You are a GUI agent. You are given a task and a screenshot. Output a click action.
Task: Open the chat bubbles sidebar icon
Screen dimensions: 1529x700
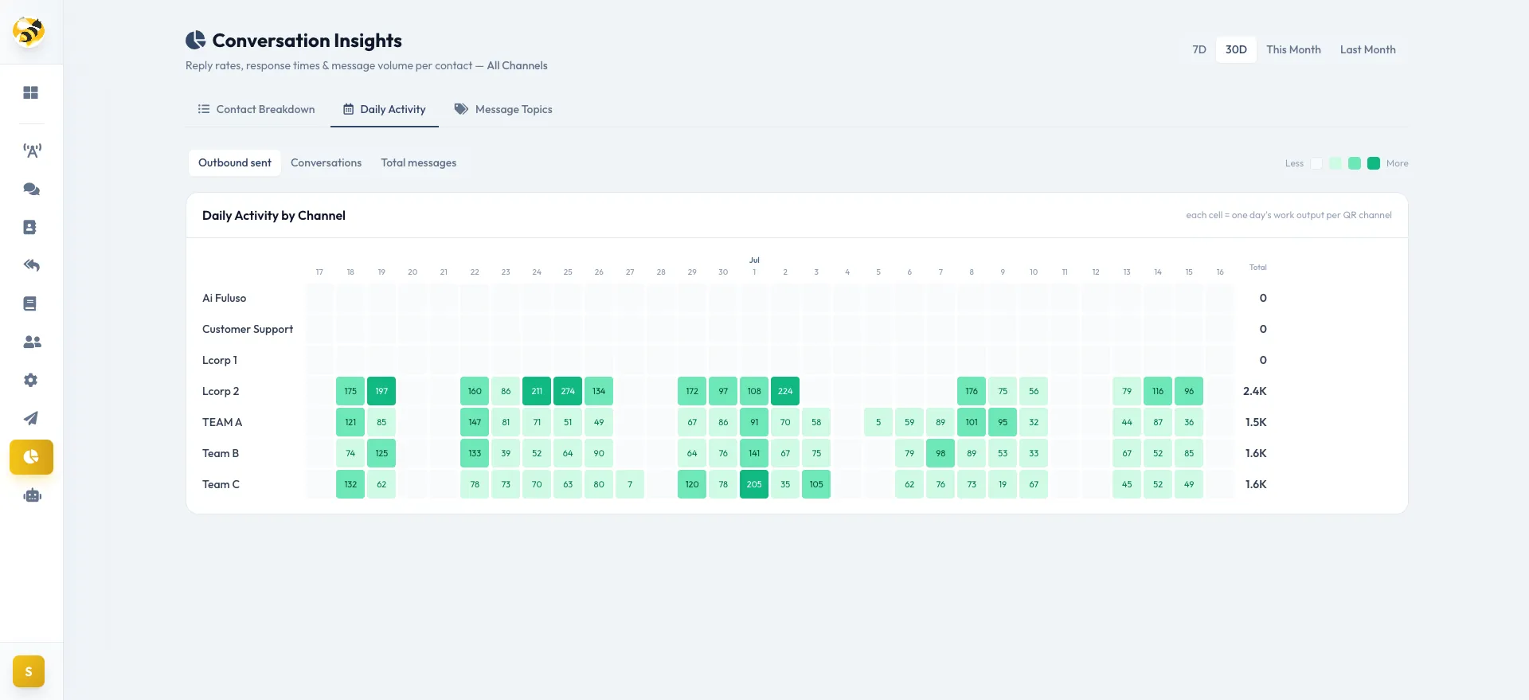point(31,189)
